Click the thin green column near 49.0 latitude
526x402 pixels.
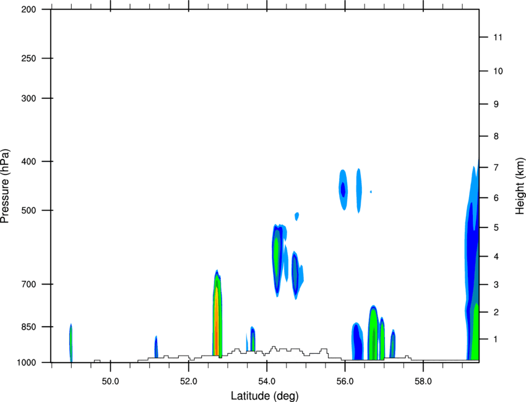click(x=71, y=343)
